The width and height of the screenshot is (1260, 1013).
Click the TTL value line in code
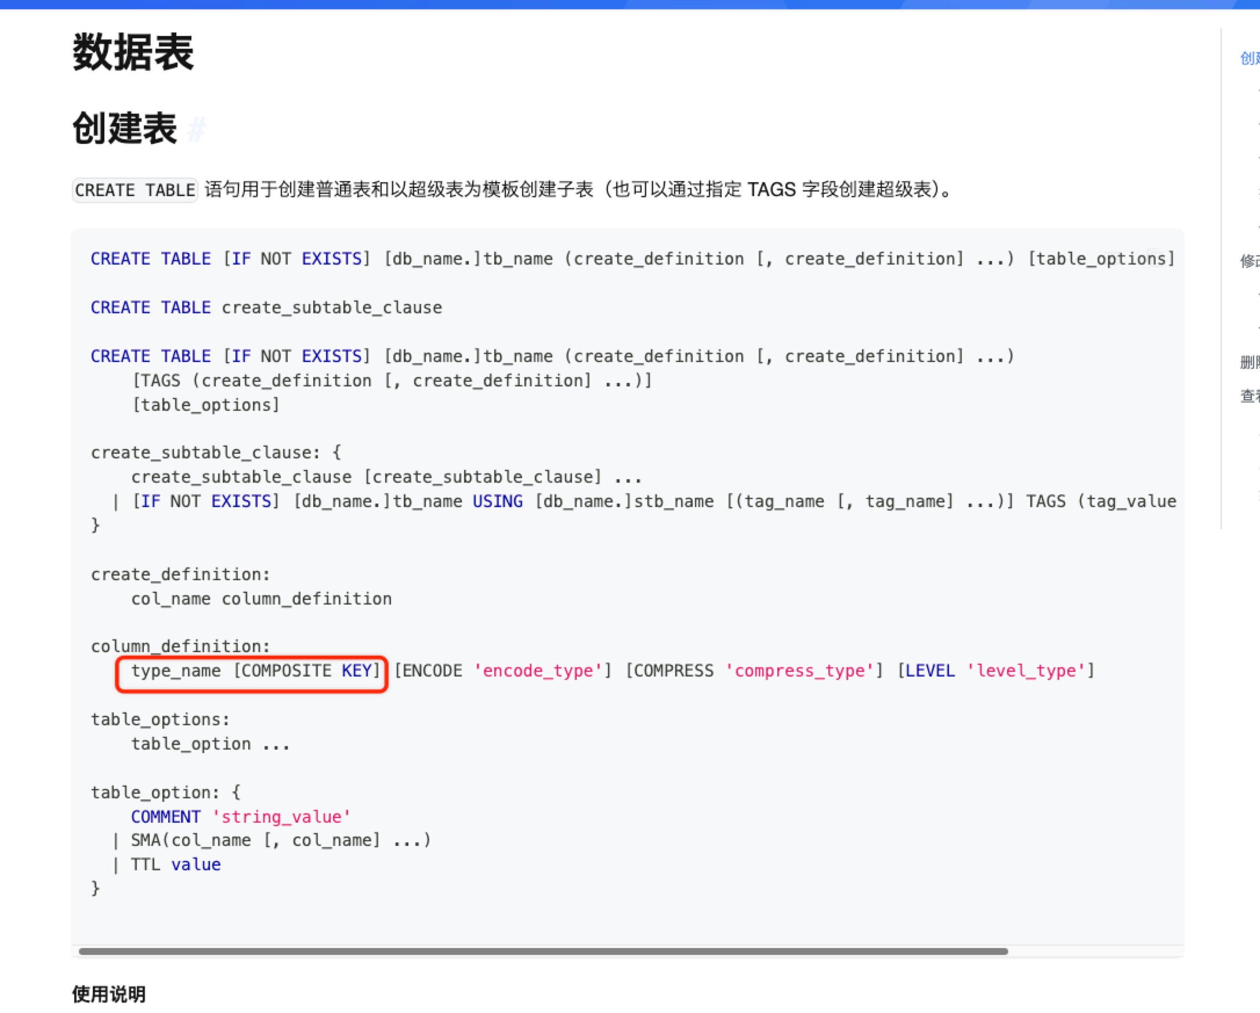click(x=175, y=864)
